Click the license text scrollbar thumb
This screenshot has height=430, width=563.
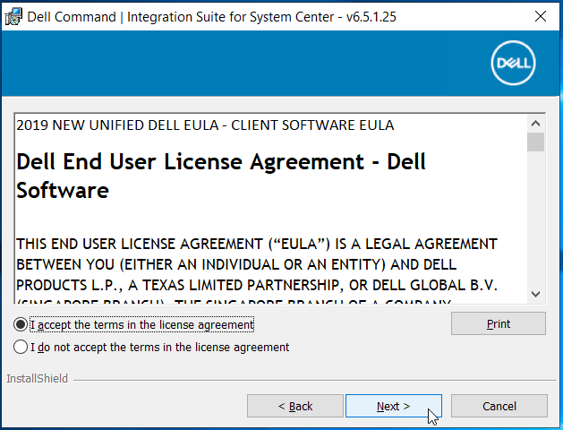(536, 142)
